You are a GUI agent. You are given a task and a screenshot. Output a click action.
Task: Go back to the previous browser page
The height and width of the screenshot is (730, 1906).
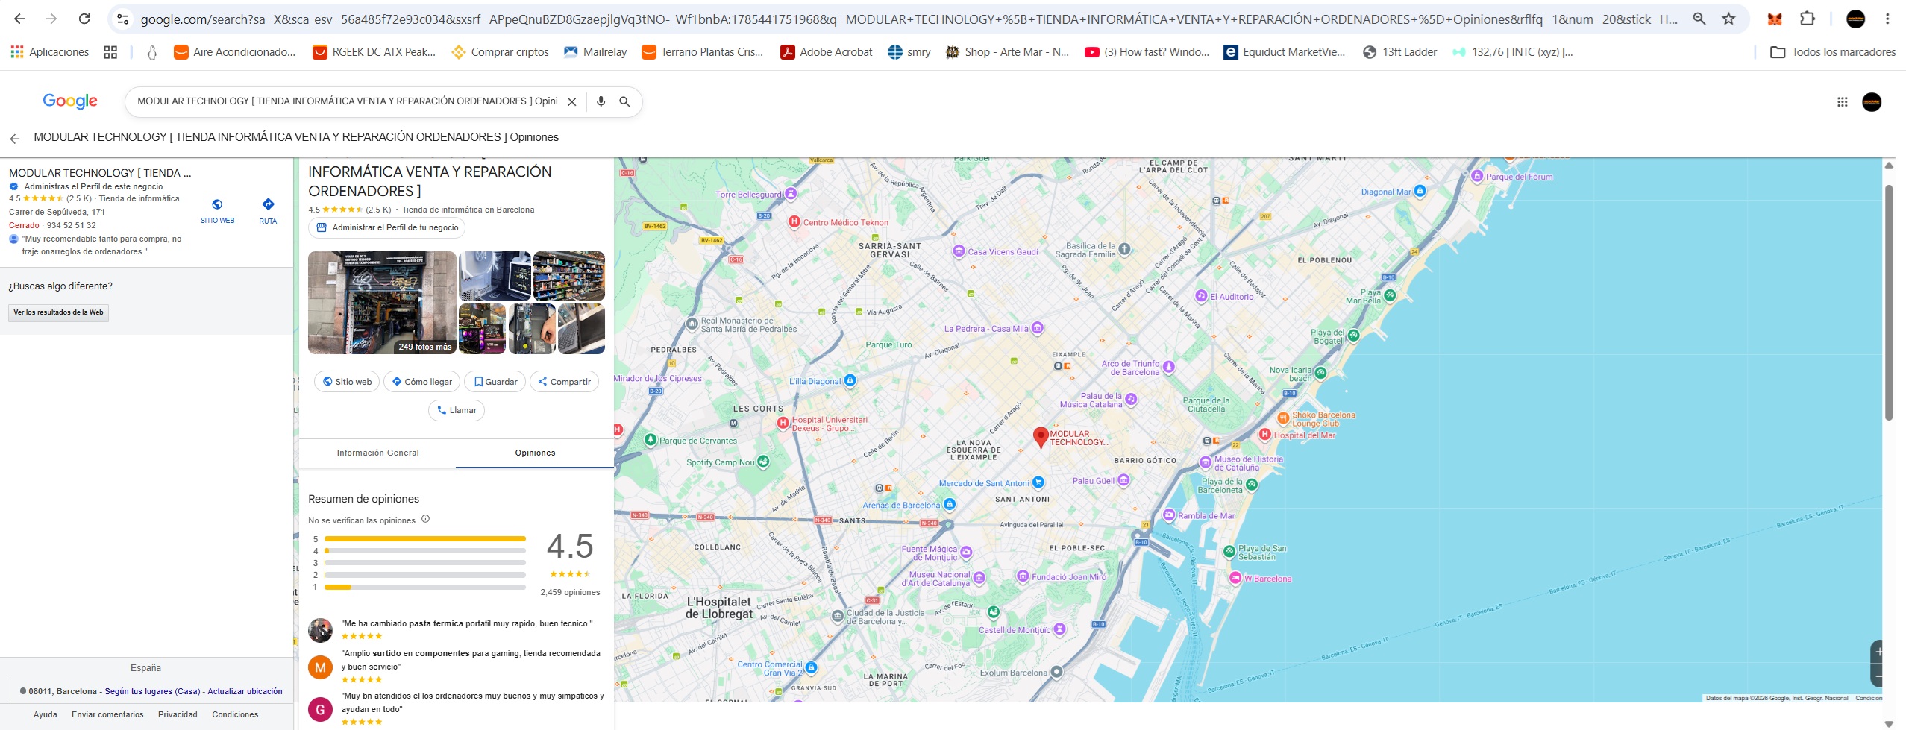tap(20, 19)
